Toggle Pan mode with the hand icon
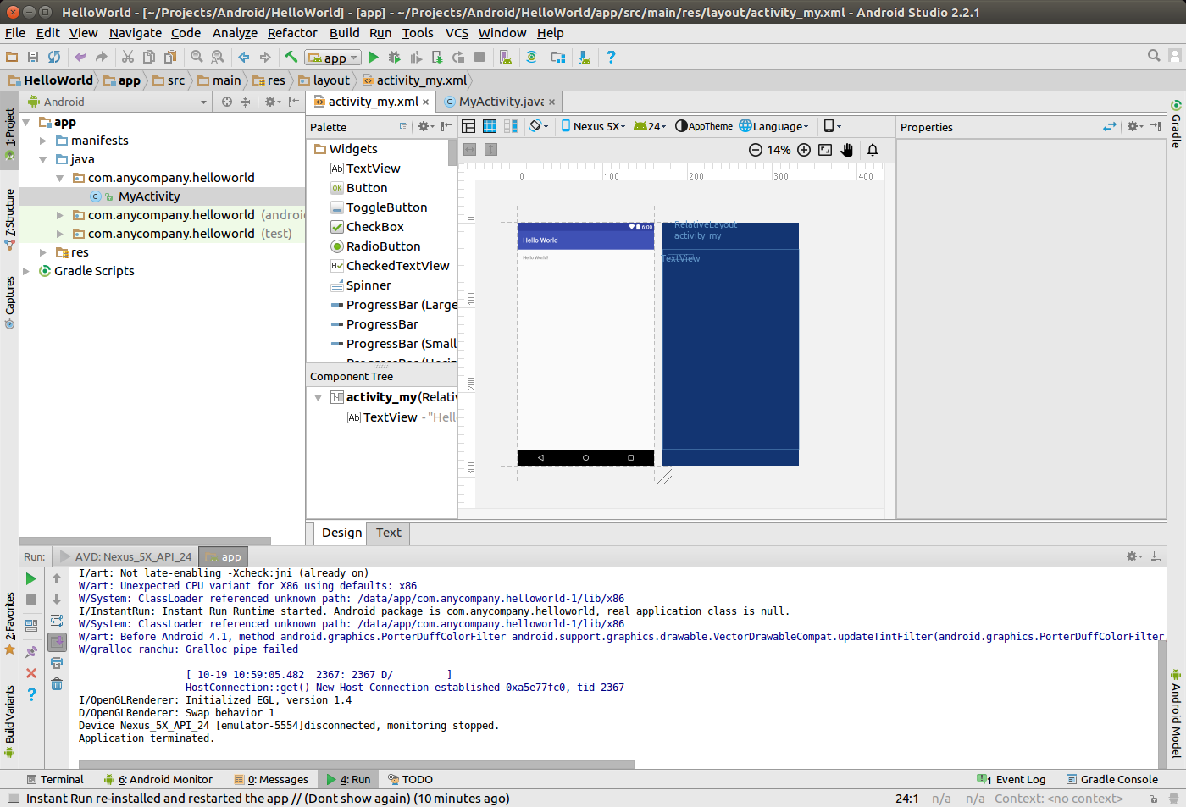 tap(847, 150)
